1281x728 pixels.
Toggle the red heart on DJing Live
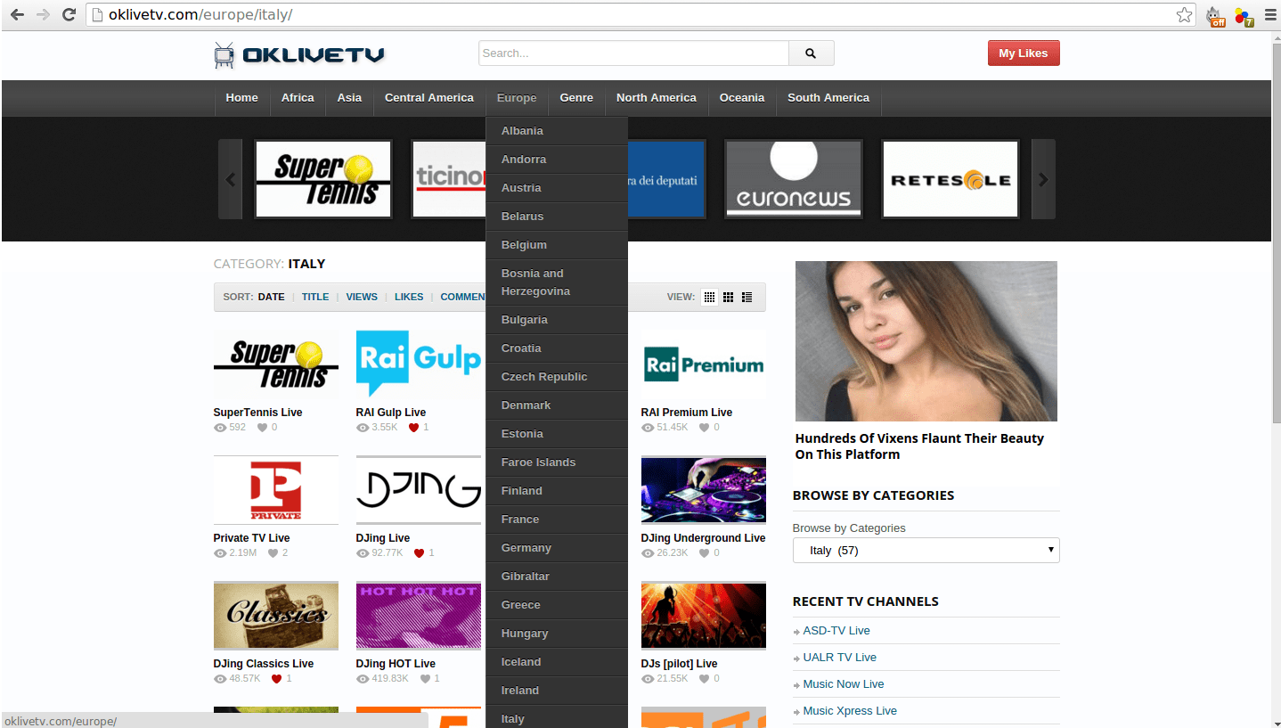point(419,553)
